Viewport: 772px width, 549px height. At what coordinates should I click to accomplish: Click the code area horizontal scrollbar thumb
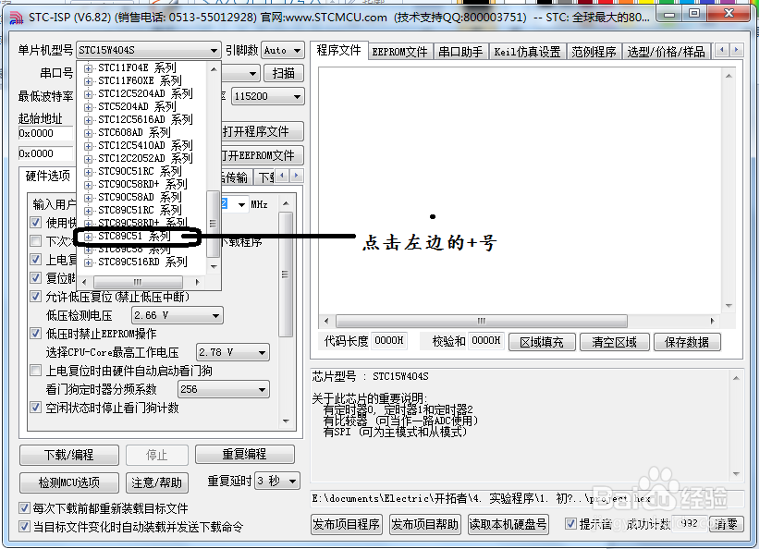click(x=482, y=321)
